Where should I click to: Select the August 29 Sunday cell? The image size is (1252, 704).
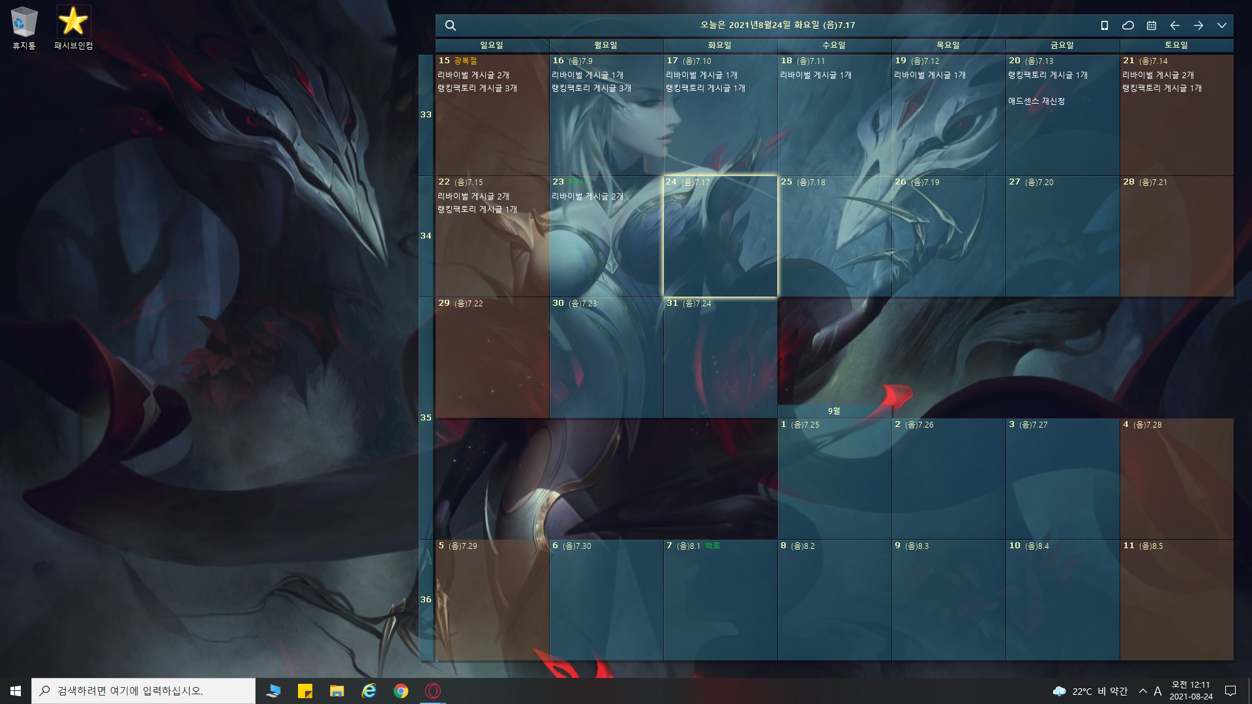coord(492,357)
